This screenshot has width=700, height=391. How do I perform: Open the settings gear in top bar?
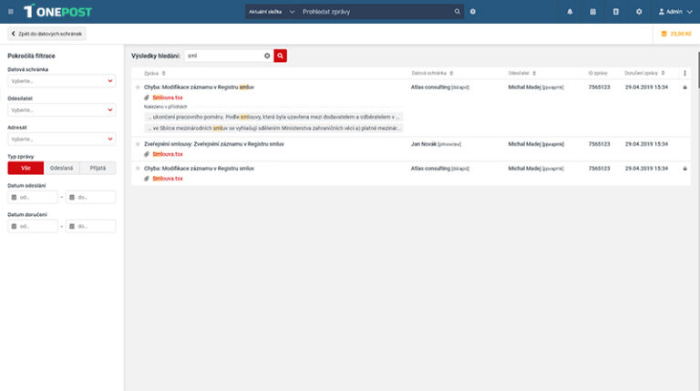[x=639, y=12]
